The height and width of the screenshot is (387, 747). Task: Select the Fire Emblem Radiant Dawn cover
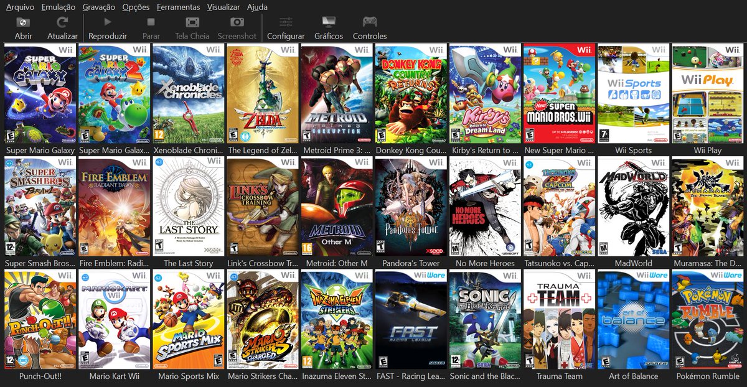tap(114, 207)
